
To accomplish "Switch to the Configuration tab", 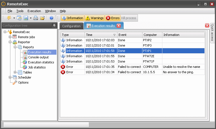I will tap(71, 26).
